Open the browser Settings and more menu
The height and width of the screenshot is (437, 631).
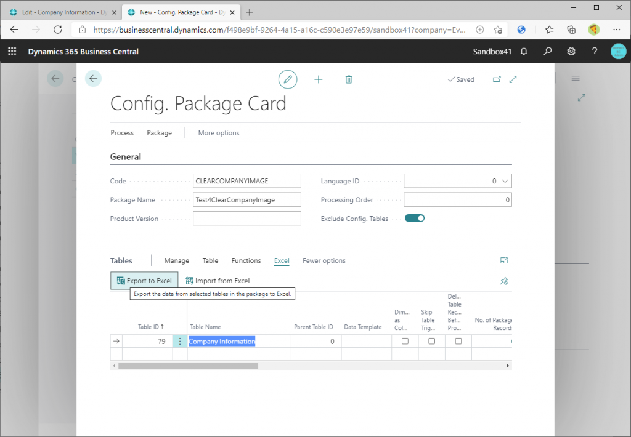[x=616, y=30]
